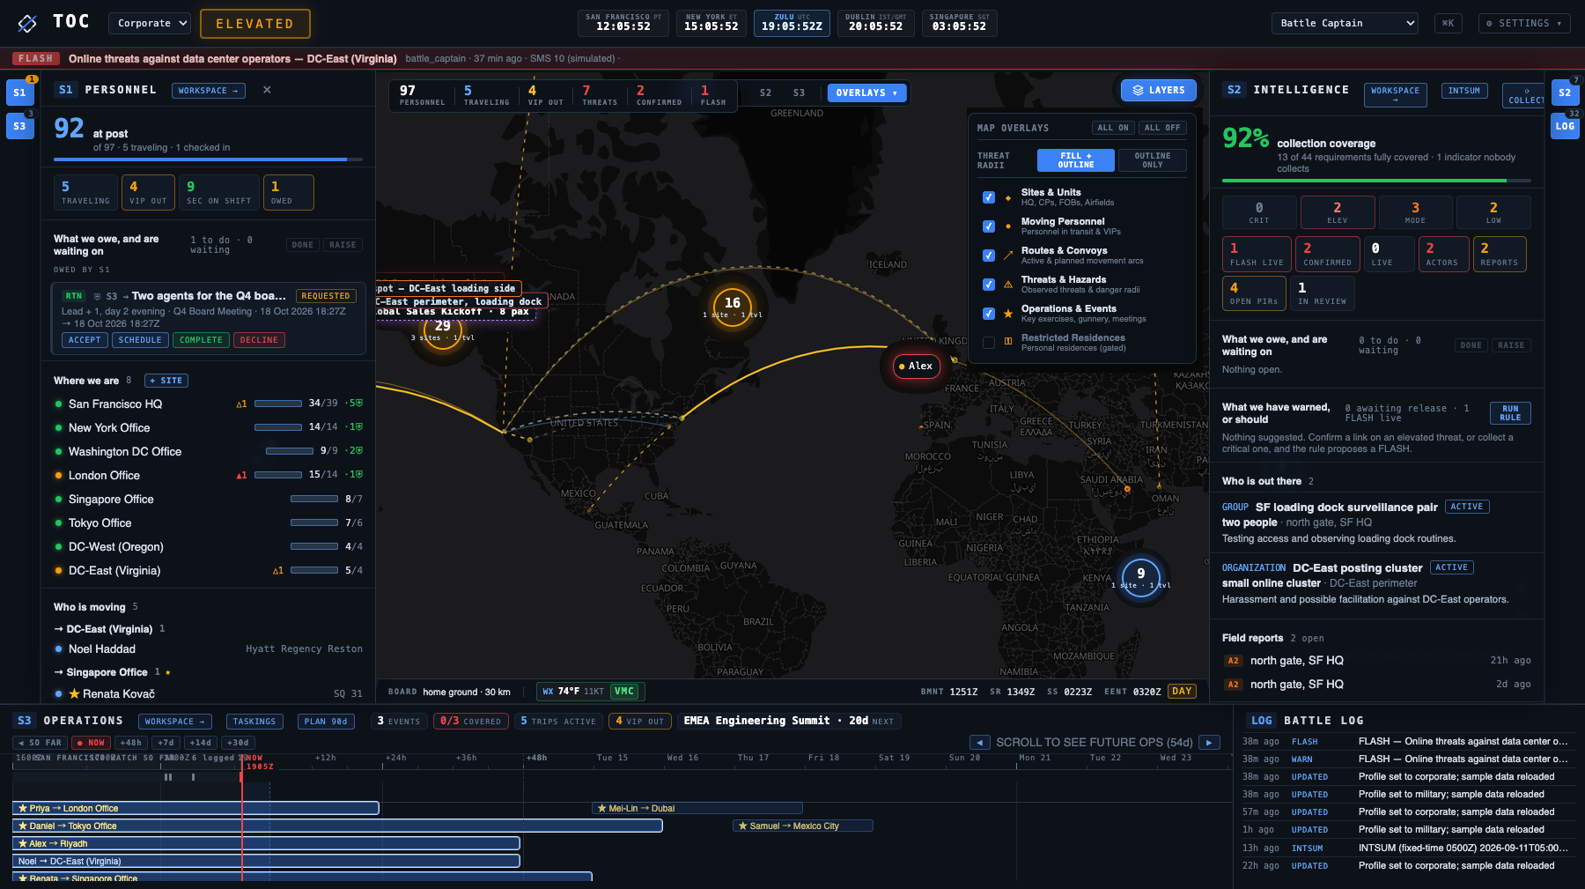This screenshot has width=1585, height=889.
Task: Expand DC-East (Virginia) moving group
Action: tap(110, 629)
